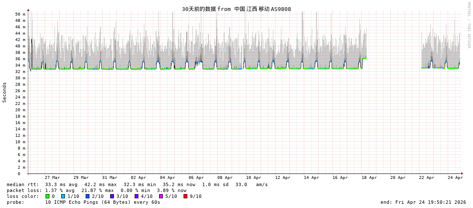
Task: Click the "Seconds" y-axis label
Action: point(5,92)
